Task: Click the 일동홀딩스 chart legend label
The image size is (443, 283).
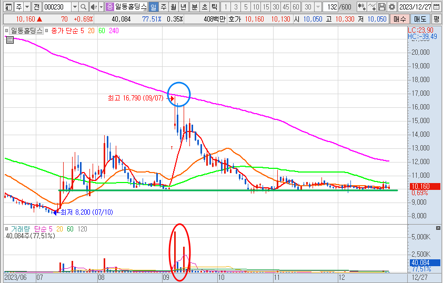Action: tap(26, 31)
